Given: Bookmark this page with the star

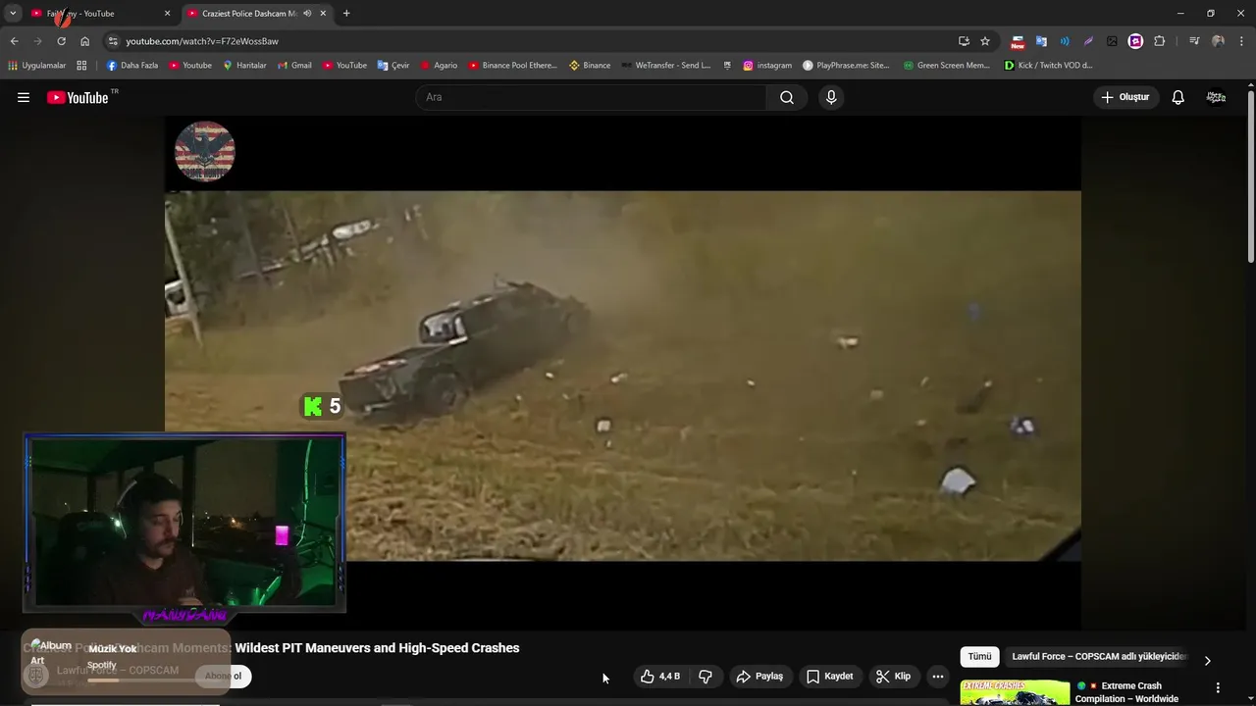Looking at the screenshot, I should tap(985, 41).
